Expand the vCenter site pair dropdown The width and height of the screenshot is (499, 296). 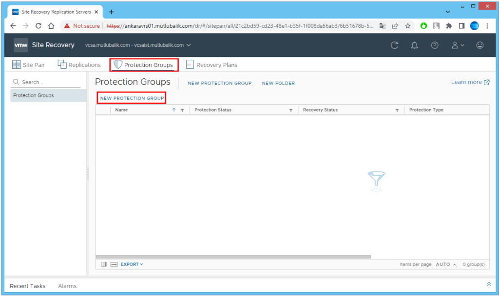click(138, 45)
